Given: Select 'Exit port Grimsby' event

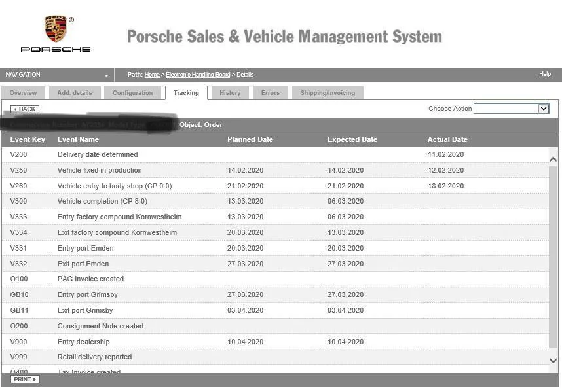Looking at the screenshot, I should click(85, 311).
